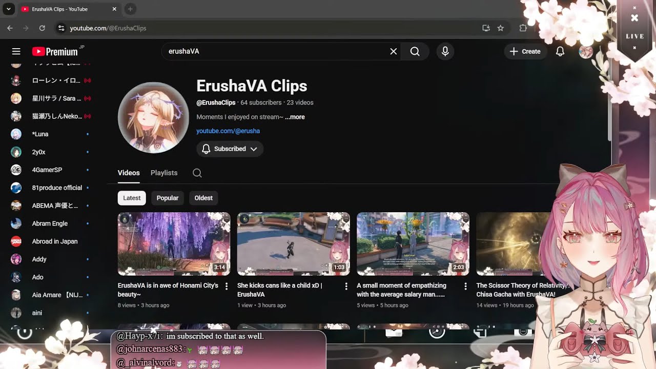
Task: Open 'A small moment of empathizing' title
Action: pyautogui.click(x=401, y=290)
